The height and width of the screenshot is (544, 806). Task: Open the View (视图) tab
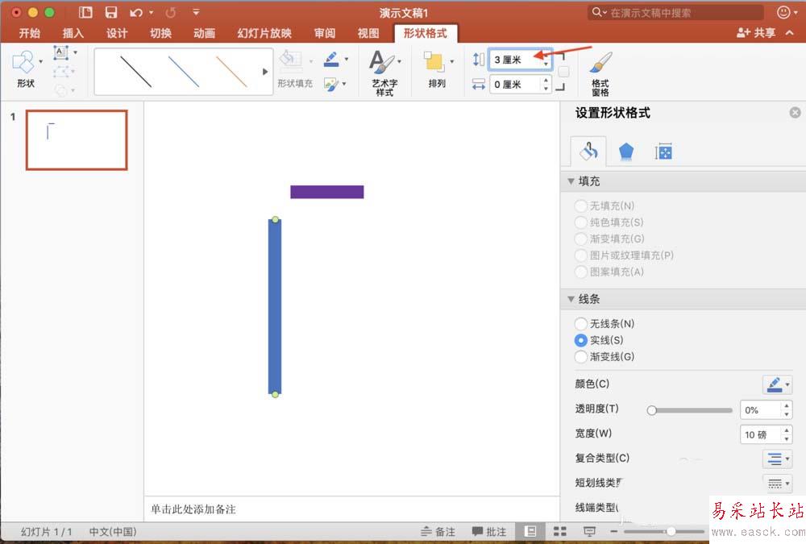click(x=368, y=33)
